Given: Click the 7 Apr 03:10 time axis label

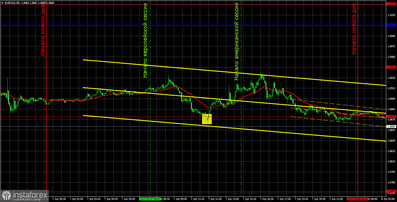Looking at the screenshot, I should pos(94,199).
